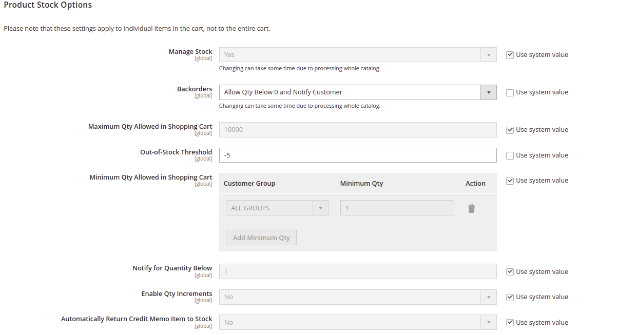Click the Out-of-Stock Threshold input field

click(358, 155)
